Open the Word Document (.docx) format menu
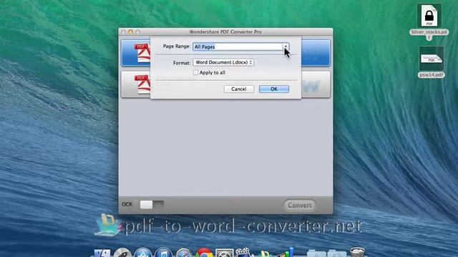The width and height of the screenshot is (458, 257). click(223, 62)
